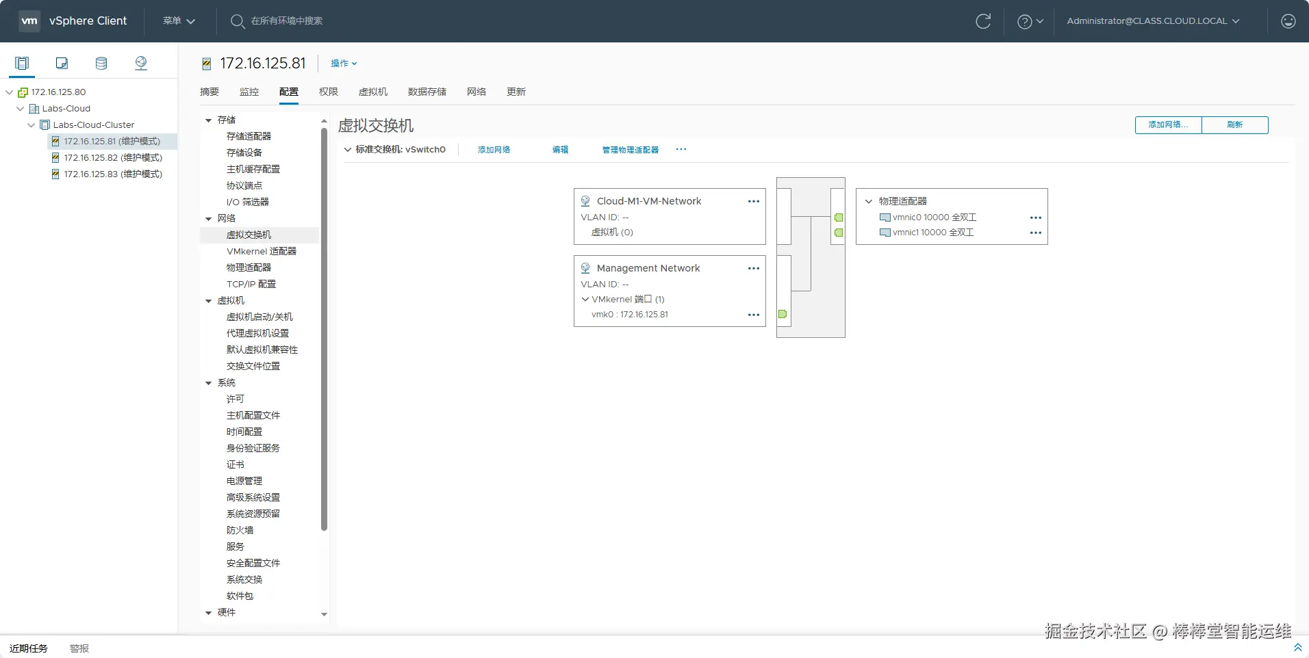
Task: Open the Storage inventory view icon
Action: point(101,64)
